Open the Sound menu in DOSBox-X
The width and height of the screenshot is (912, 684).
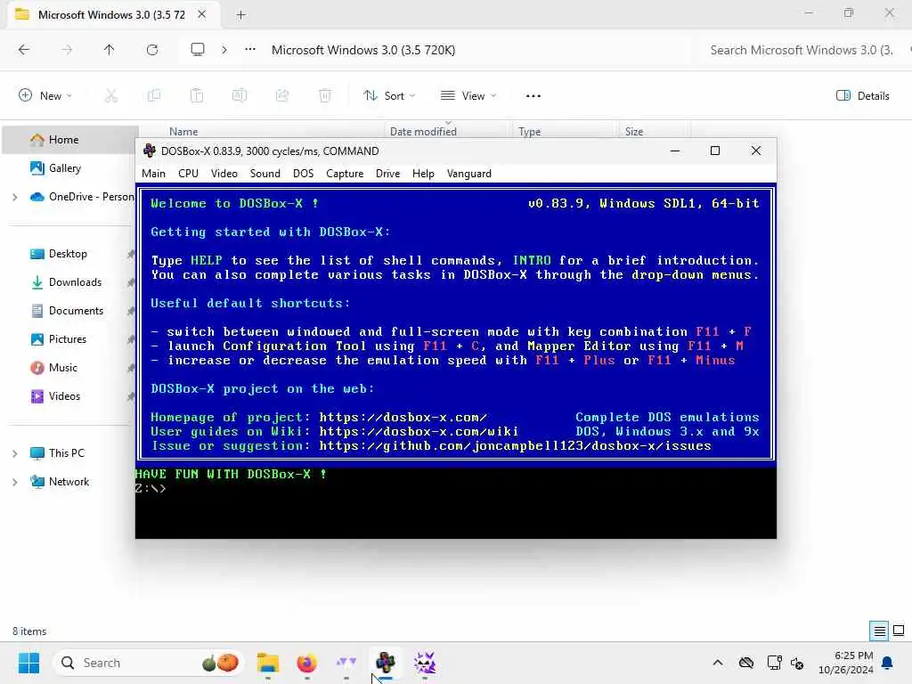pos(265,174)
